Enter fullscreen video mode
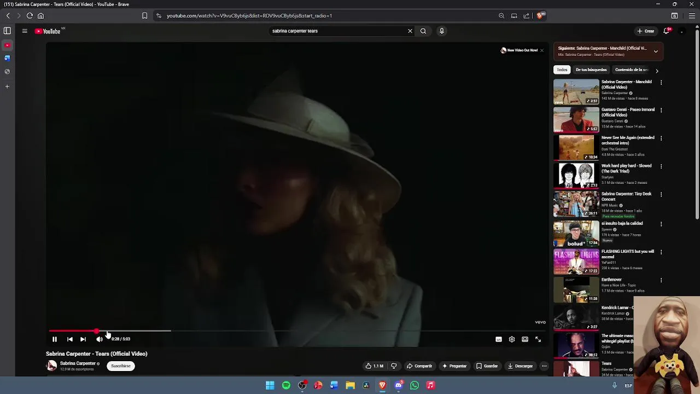The width and height of the screenshot is (700, 394). click(538, 339)
